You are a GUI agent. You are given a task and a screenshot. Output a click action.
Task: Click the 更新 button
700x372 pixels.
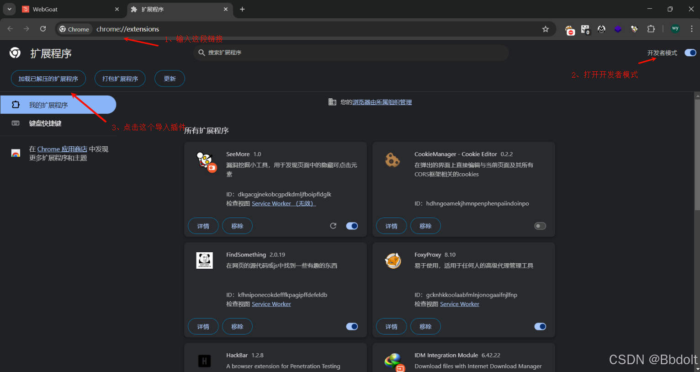tap(170, 79)
